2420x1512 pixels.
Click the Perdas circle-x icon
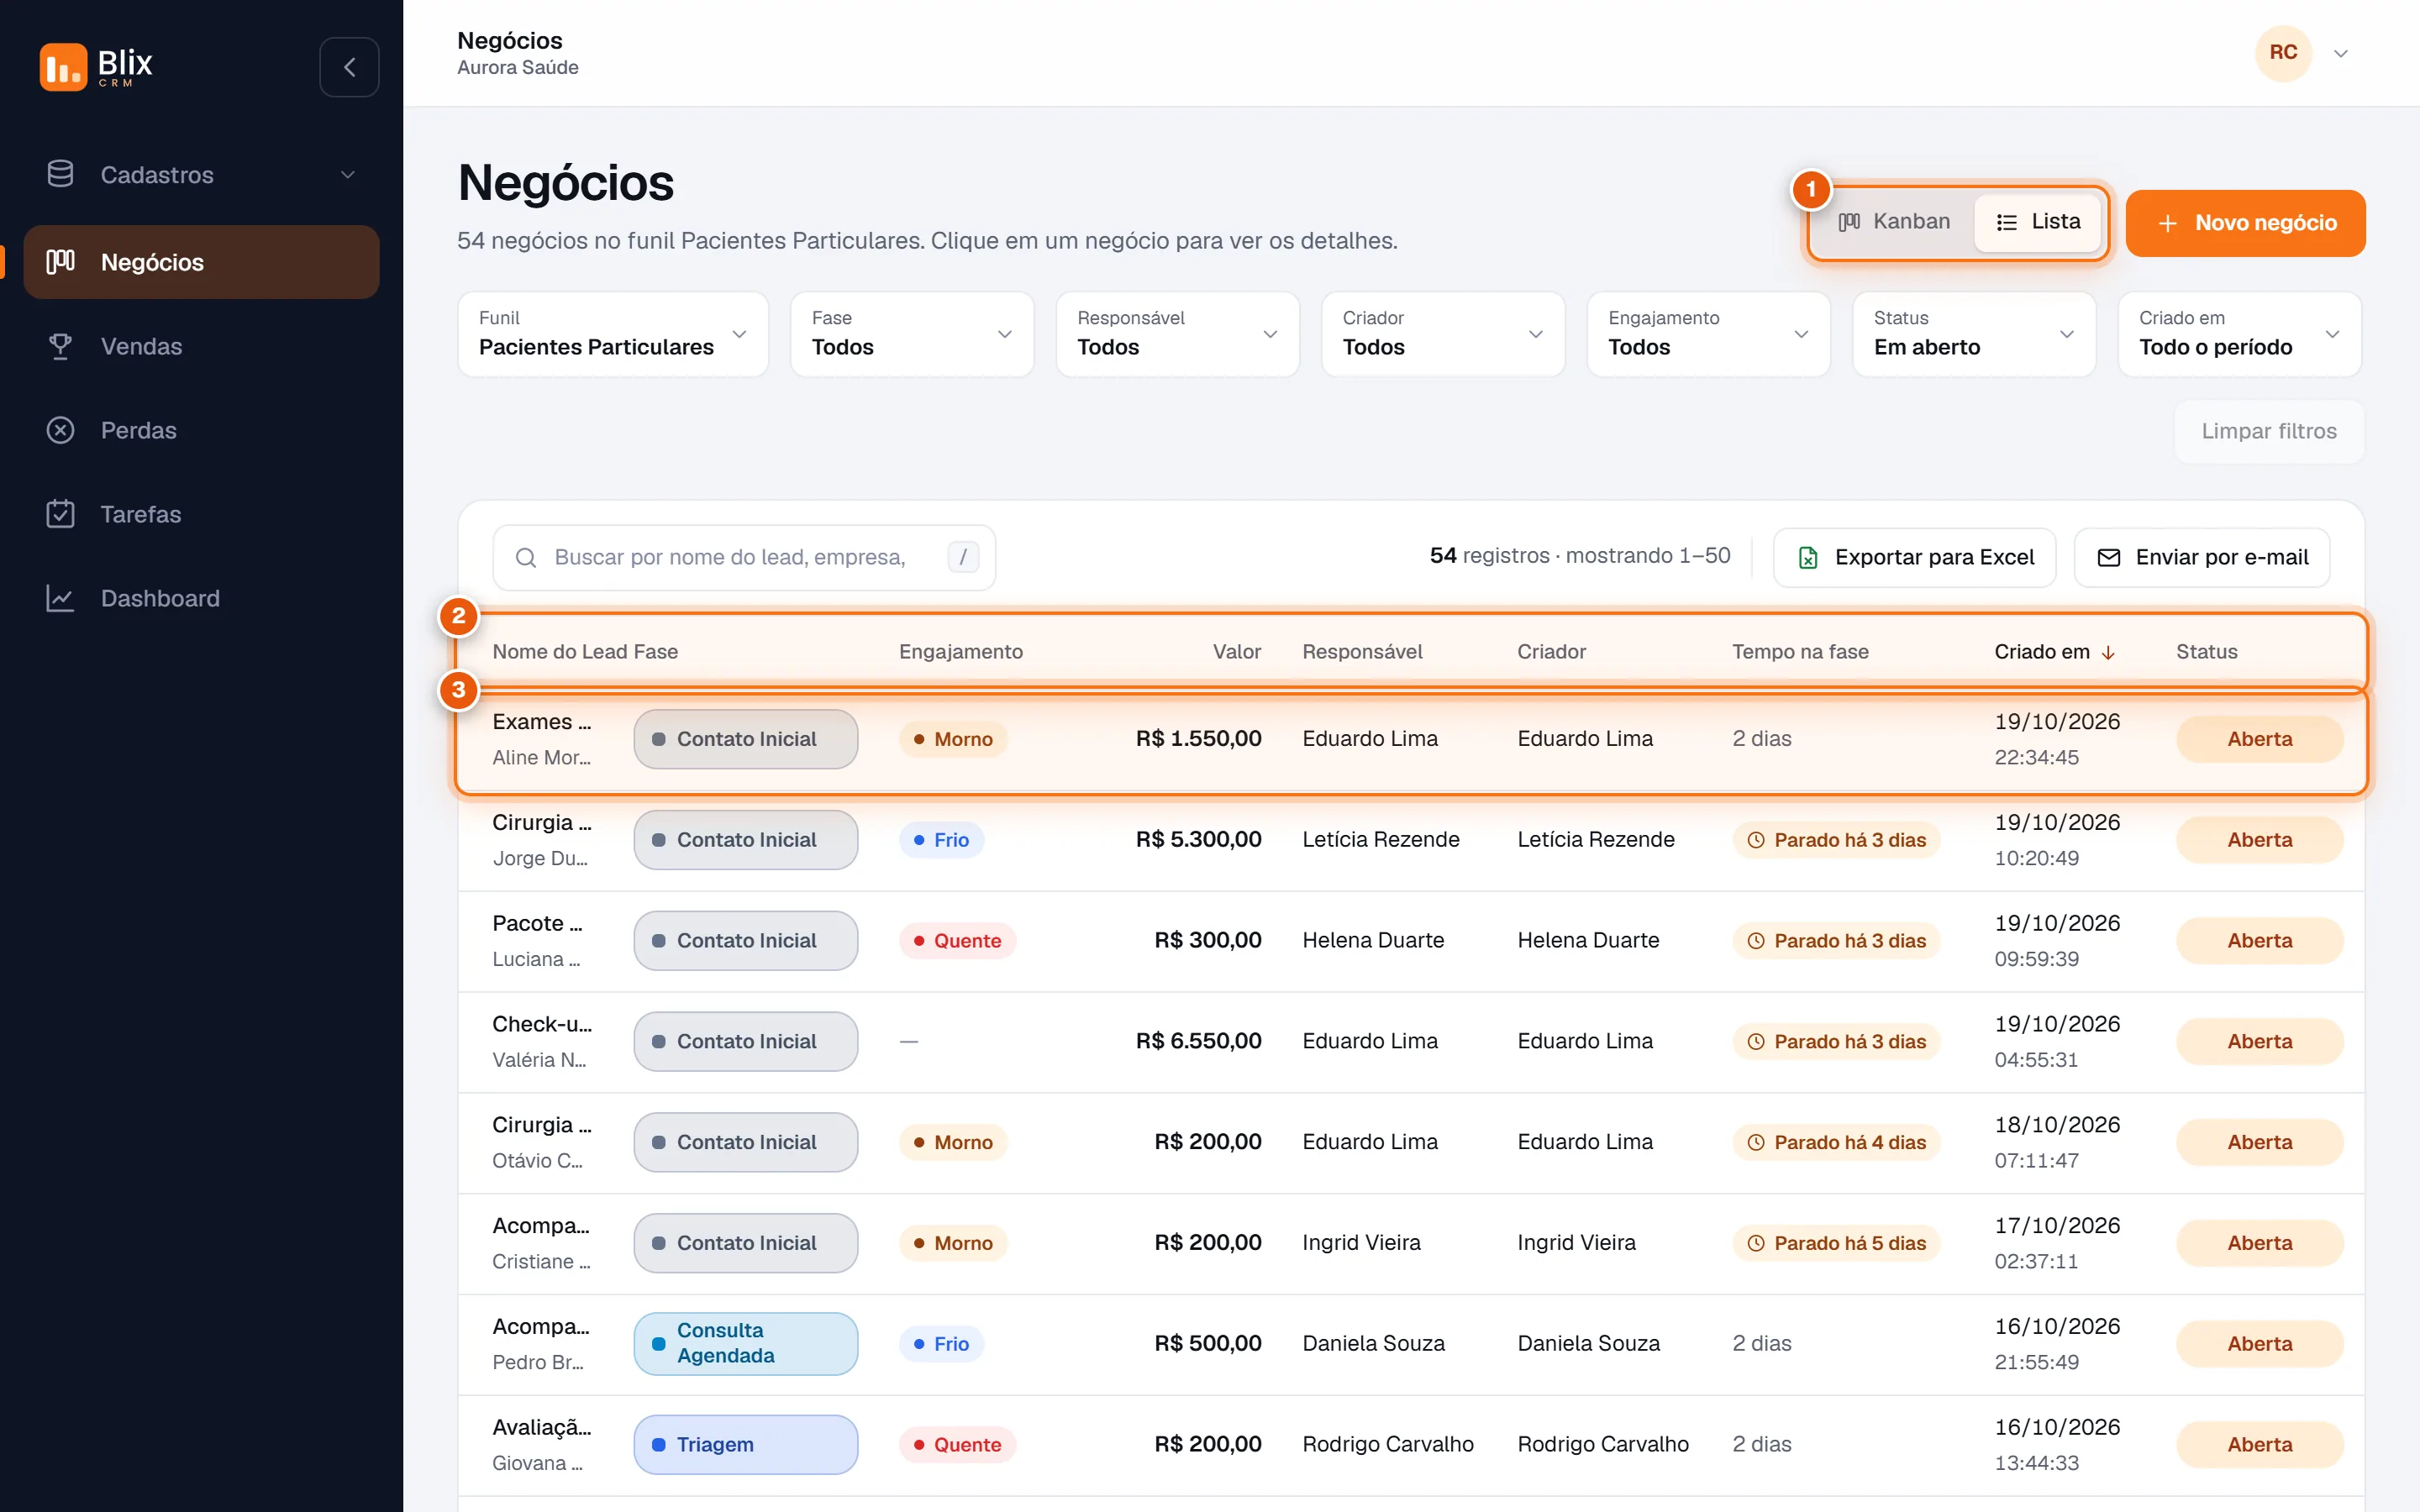(60, 430)
